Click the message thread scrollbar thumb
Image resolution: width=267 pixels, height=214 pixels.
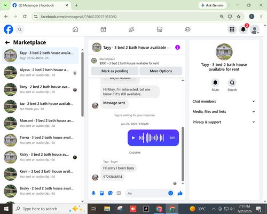pyautogui.click(x=183, y=154)
